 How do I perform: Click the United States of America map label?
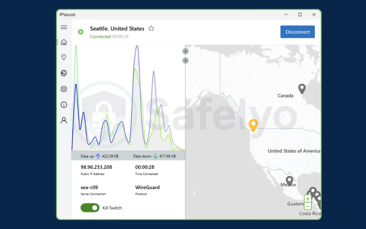coord(294,151)
